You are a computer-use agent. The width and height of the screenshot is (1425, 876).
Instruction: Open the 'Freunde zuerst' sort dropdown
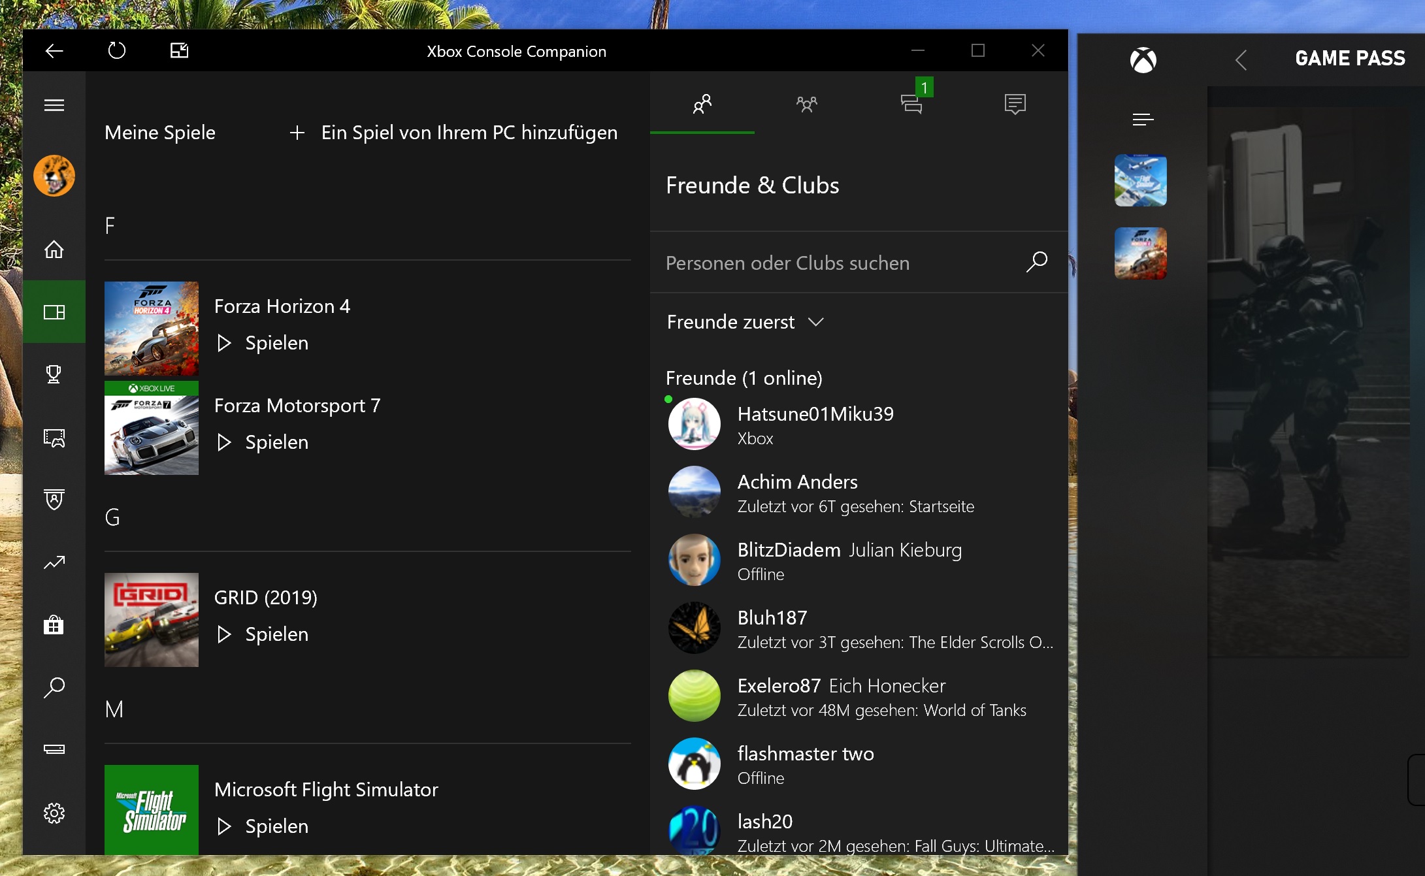[745, 322]
